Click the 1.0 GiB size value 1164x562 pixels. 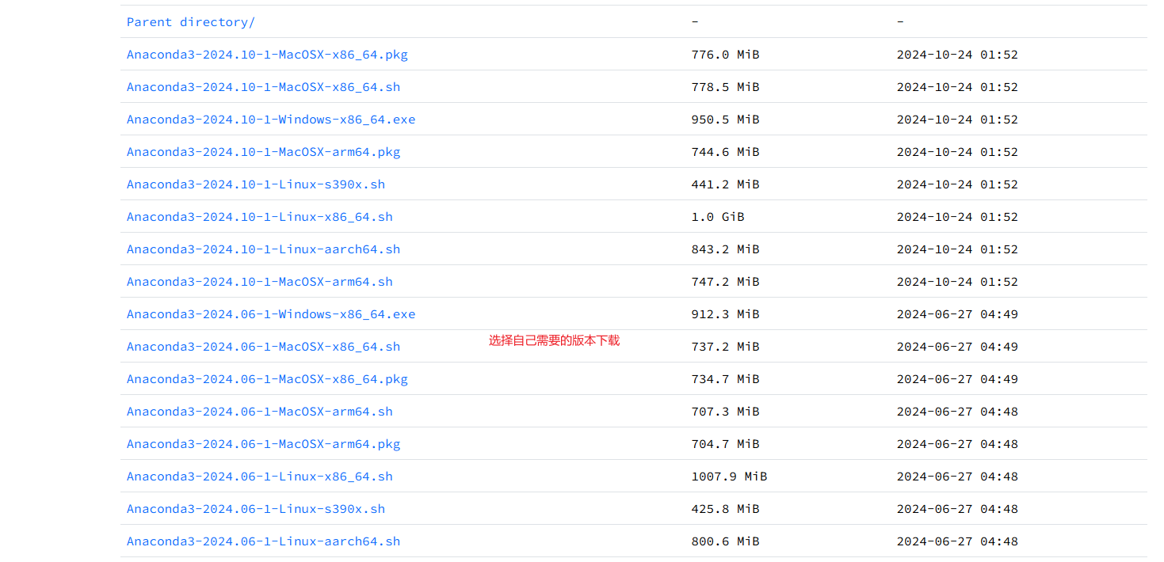coord(718,217)
